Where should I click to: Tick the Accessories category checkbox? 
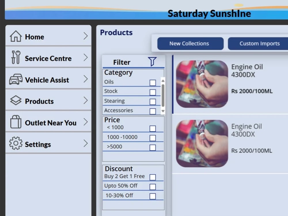click(153, 111)
